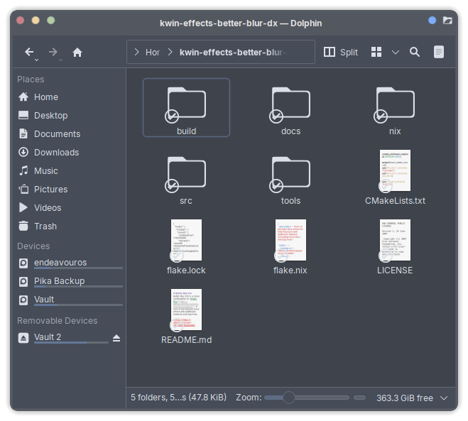Open Home in Places panel

[x=71, y=97]
